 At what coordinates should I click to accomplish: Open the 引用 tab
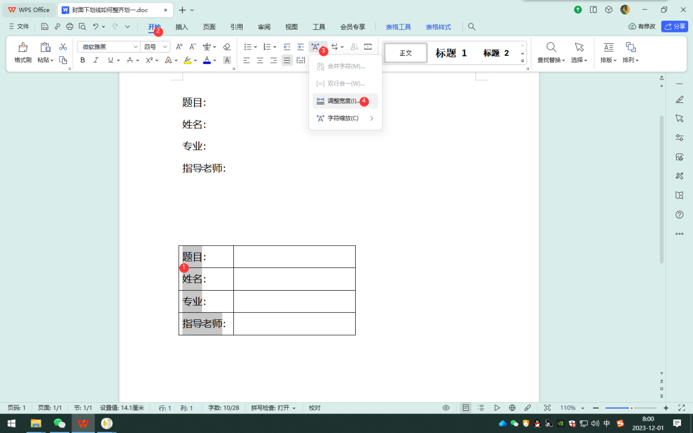click(x=237, y=27)
